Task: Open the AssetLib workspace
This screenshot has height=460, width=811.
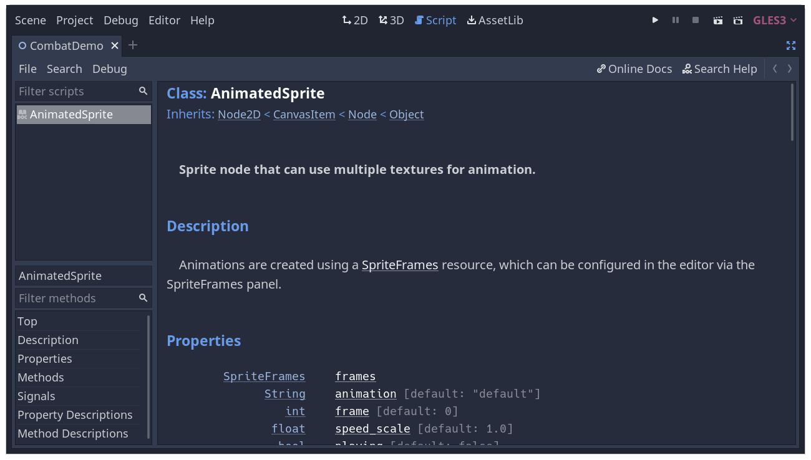Action: point(495,20)
